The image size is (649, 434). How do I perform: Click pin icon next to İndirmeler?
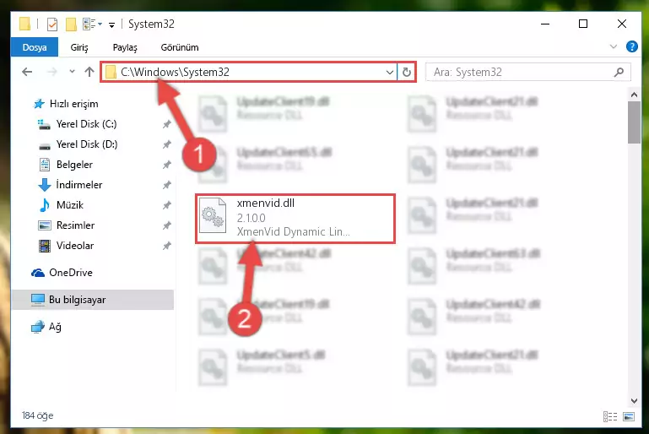coord(166,185)
